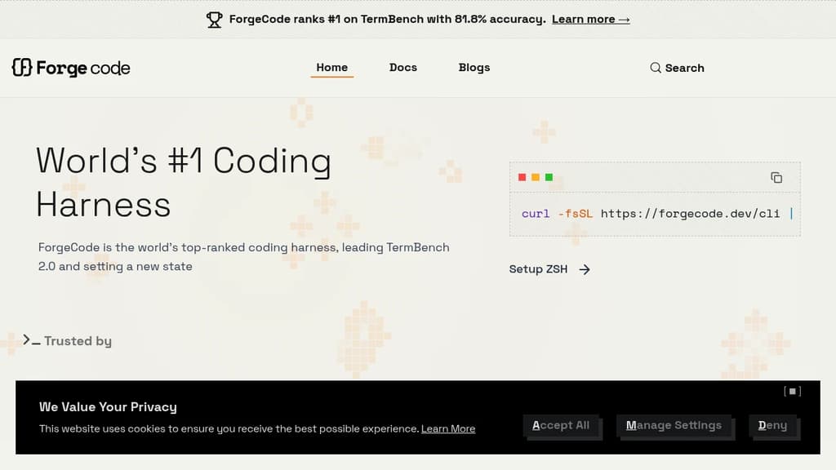Collapse the cookie banner with the bracket icon
Viewport: 836px width, 470px height.
point(792,391)
